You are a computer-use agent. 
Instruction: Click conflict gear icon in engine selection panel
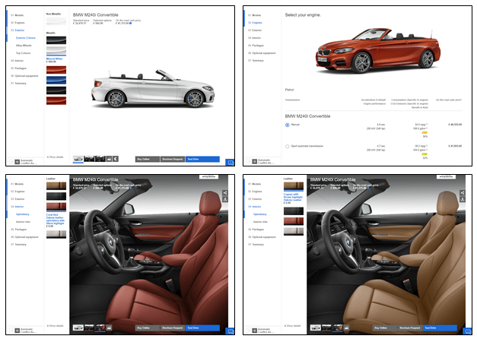click(254, 161)
